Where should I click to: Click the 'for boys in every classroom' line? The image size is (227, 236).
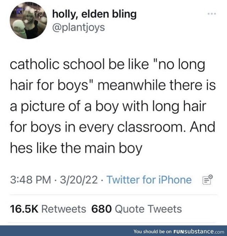pyautogui.click(x=112, y=127)
